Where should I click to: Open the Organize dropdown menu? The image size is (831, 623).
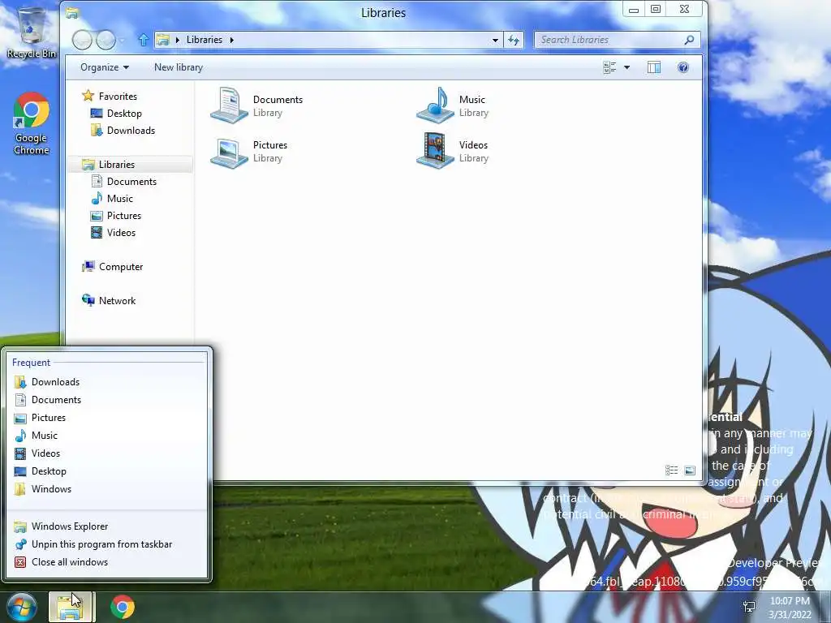coord(105,67)
